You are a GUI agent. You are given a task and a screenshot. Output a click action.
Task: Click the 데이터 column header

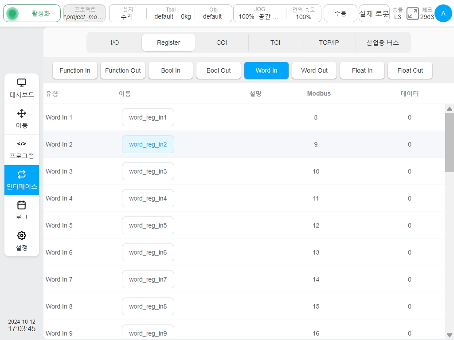[x=409, y=93]
